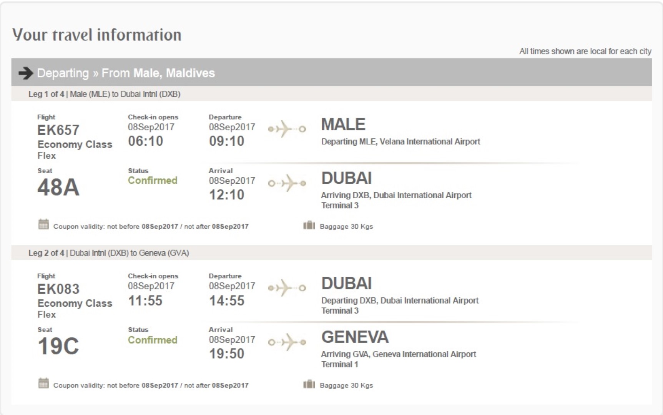Click the departure plane icon next to DUBAI in leg 2

tap(287, 288)
